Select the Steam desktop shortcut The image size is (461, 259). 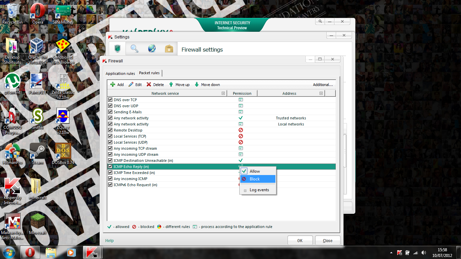tap(38, 154)
